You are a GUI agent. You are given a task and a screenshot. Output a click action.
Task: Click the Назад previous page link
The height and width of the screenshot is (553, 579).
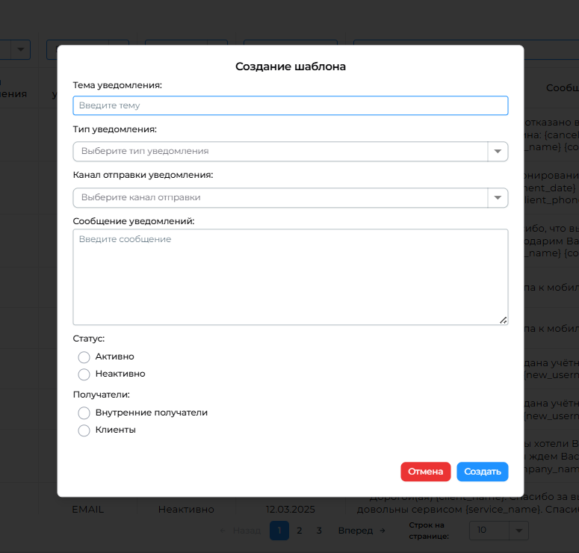tap(240, 531)
